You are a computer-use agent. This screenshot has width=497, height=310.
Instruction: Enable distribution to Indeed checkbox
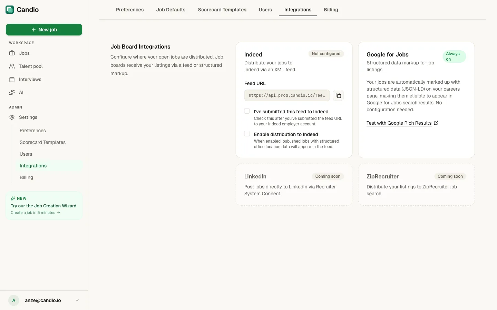[x=247, y=134]
